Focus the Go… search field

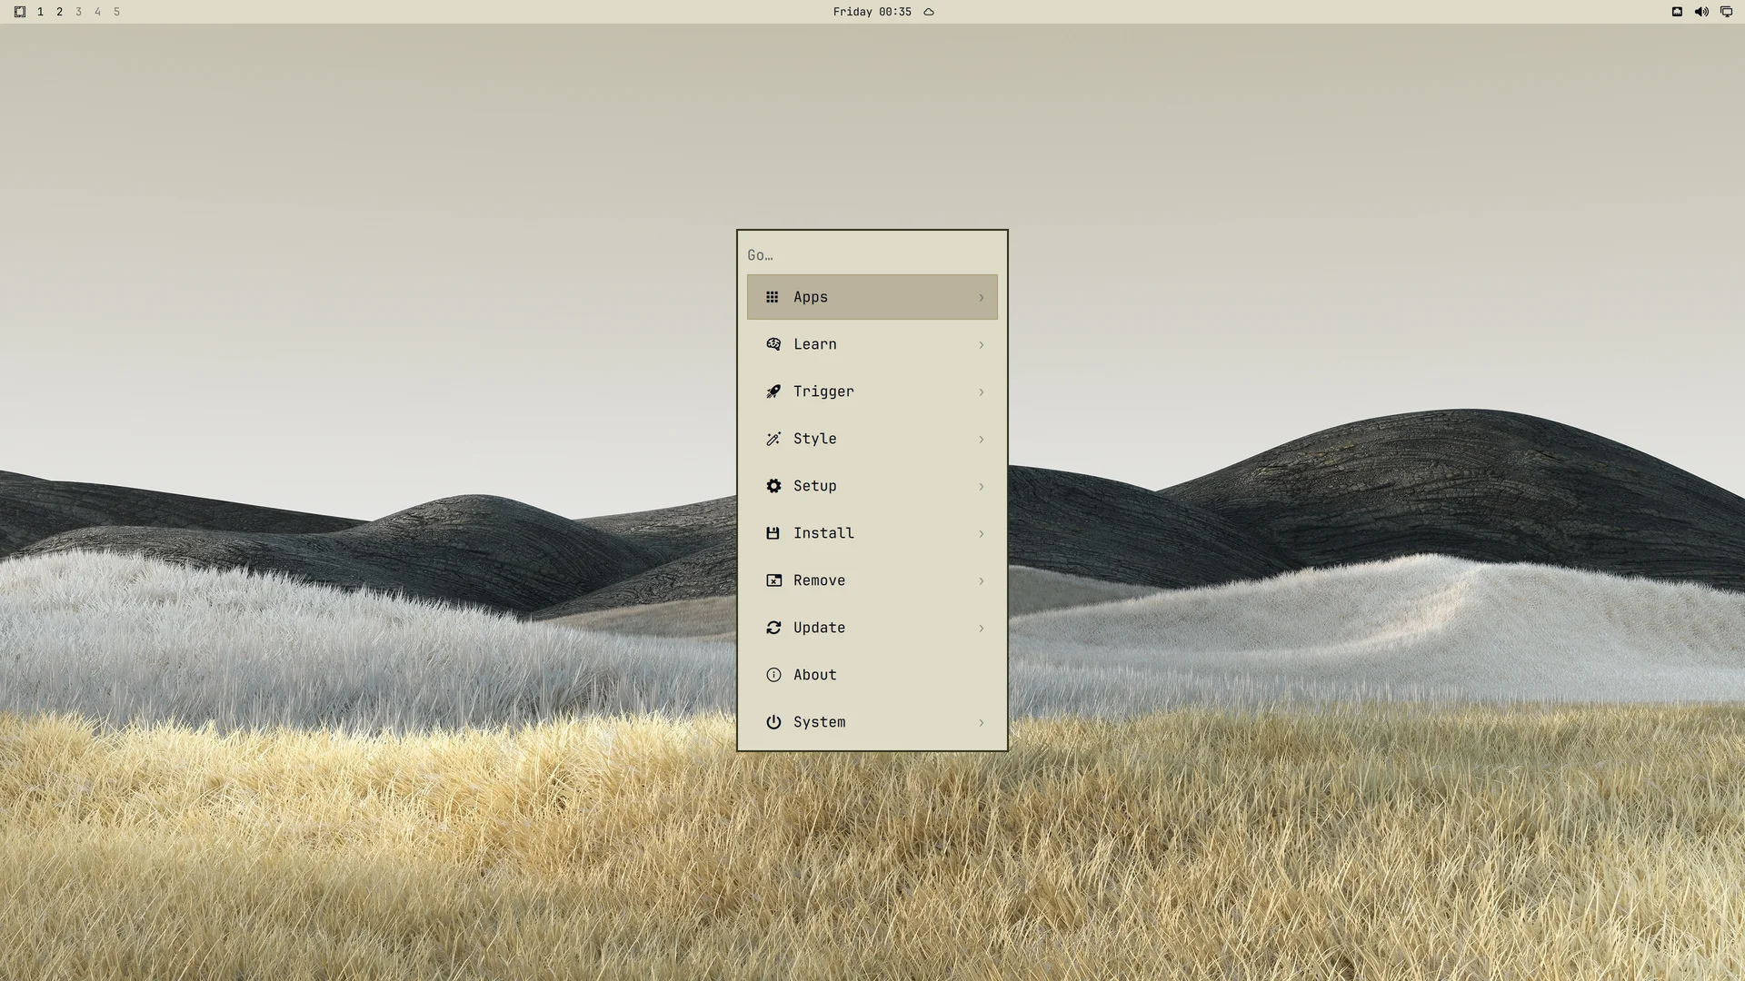coord(872,255)
